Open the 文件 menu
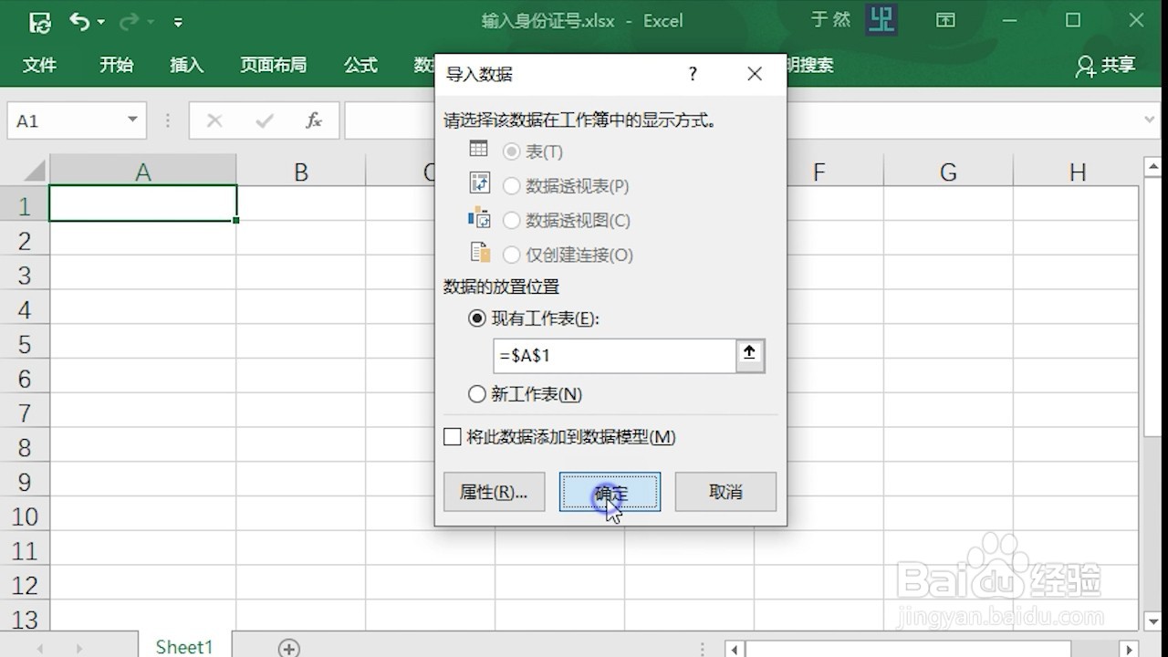The width and height of the screenshot is (1168, 657). coord(38,65)
